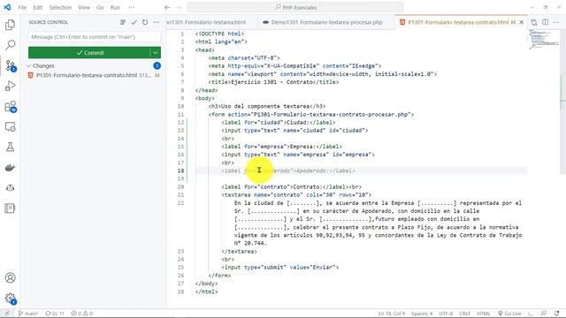Open the Accounts icon
The height and width of the screenshot is (318, 566).
click(x=10, y=277)
